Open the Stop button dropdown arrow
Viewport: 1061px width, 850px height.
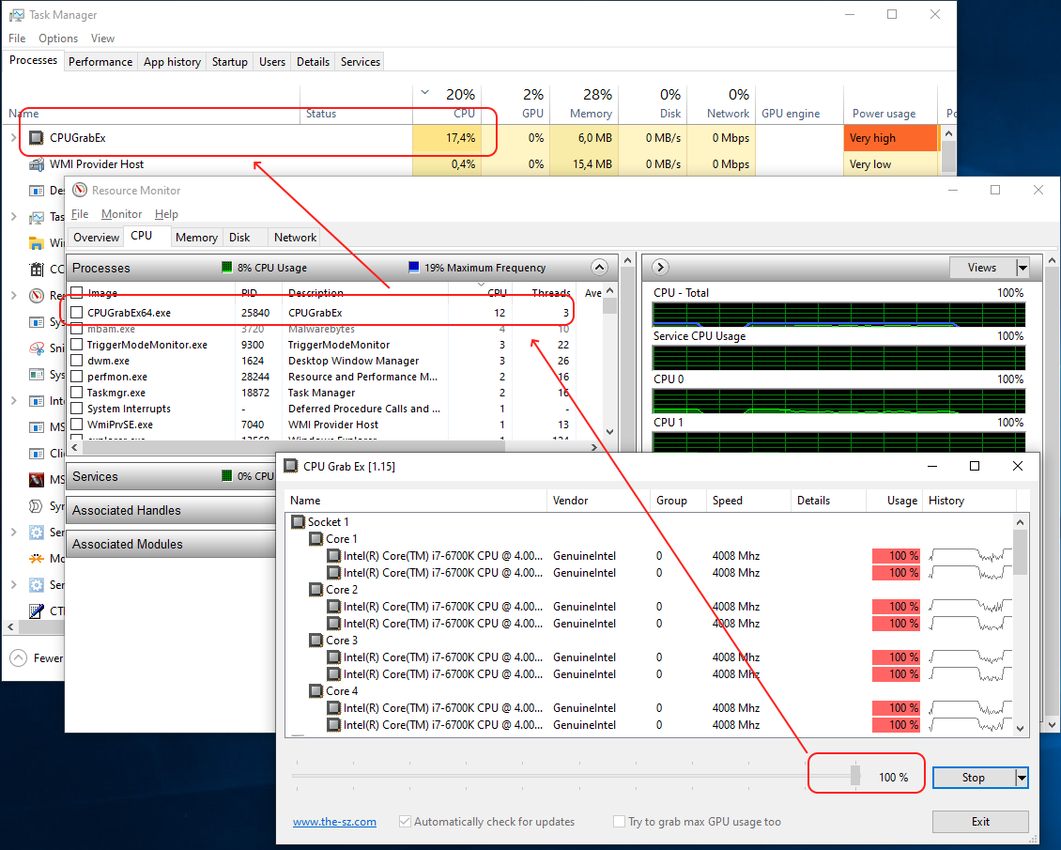coord(1021,778)
